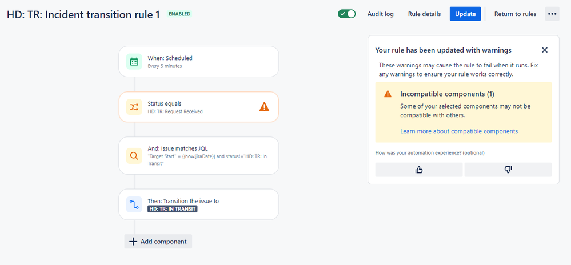Click the blue Update button

click(x=465, y=14)
